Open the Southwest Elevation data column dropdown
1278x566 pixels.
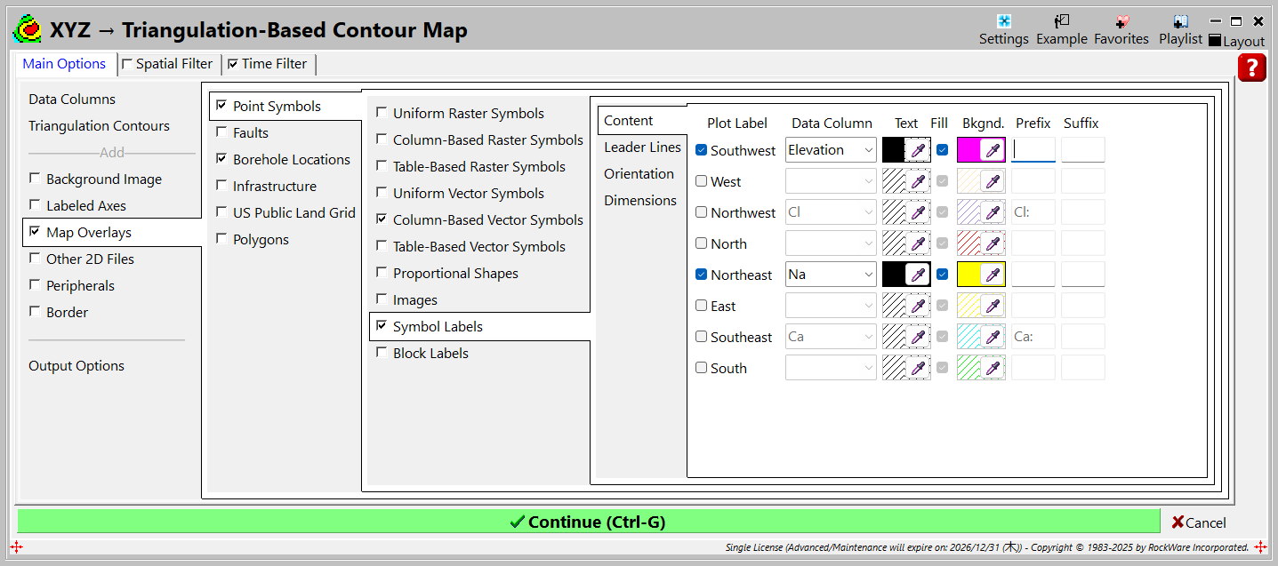(831, 150)
